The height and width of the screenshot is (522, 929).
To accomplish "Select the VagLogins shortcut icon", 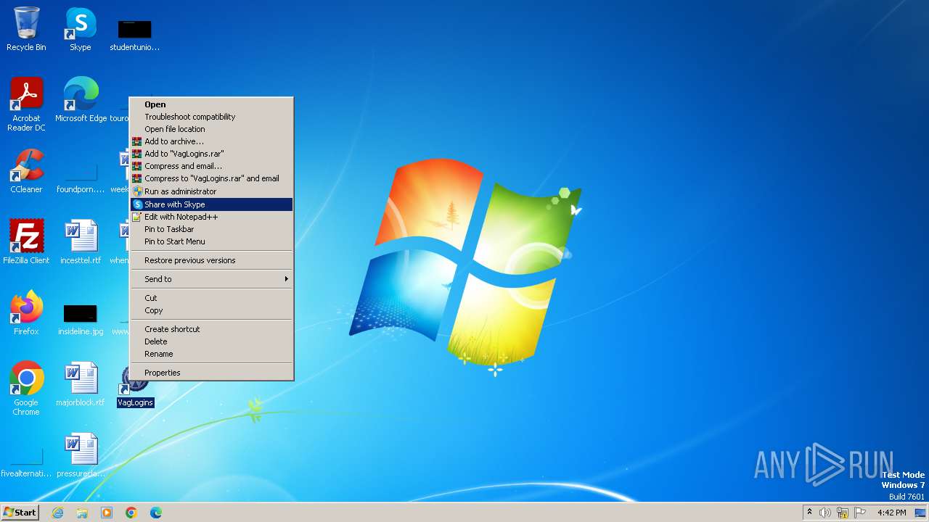I will (x=135, y=394).
